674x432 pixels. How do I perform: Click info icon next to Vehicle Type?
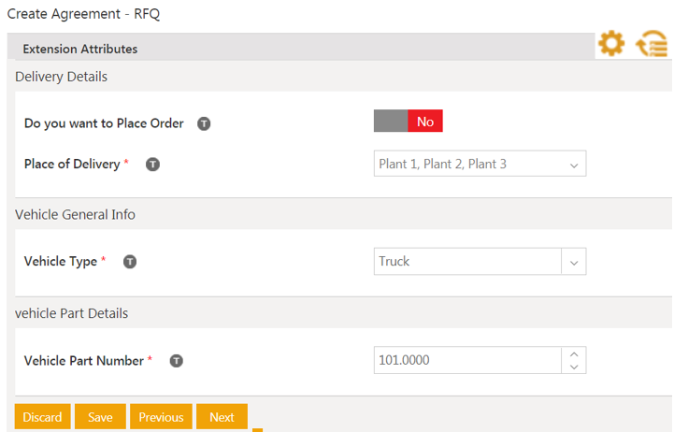(130, 262)
